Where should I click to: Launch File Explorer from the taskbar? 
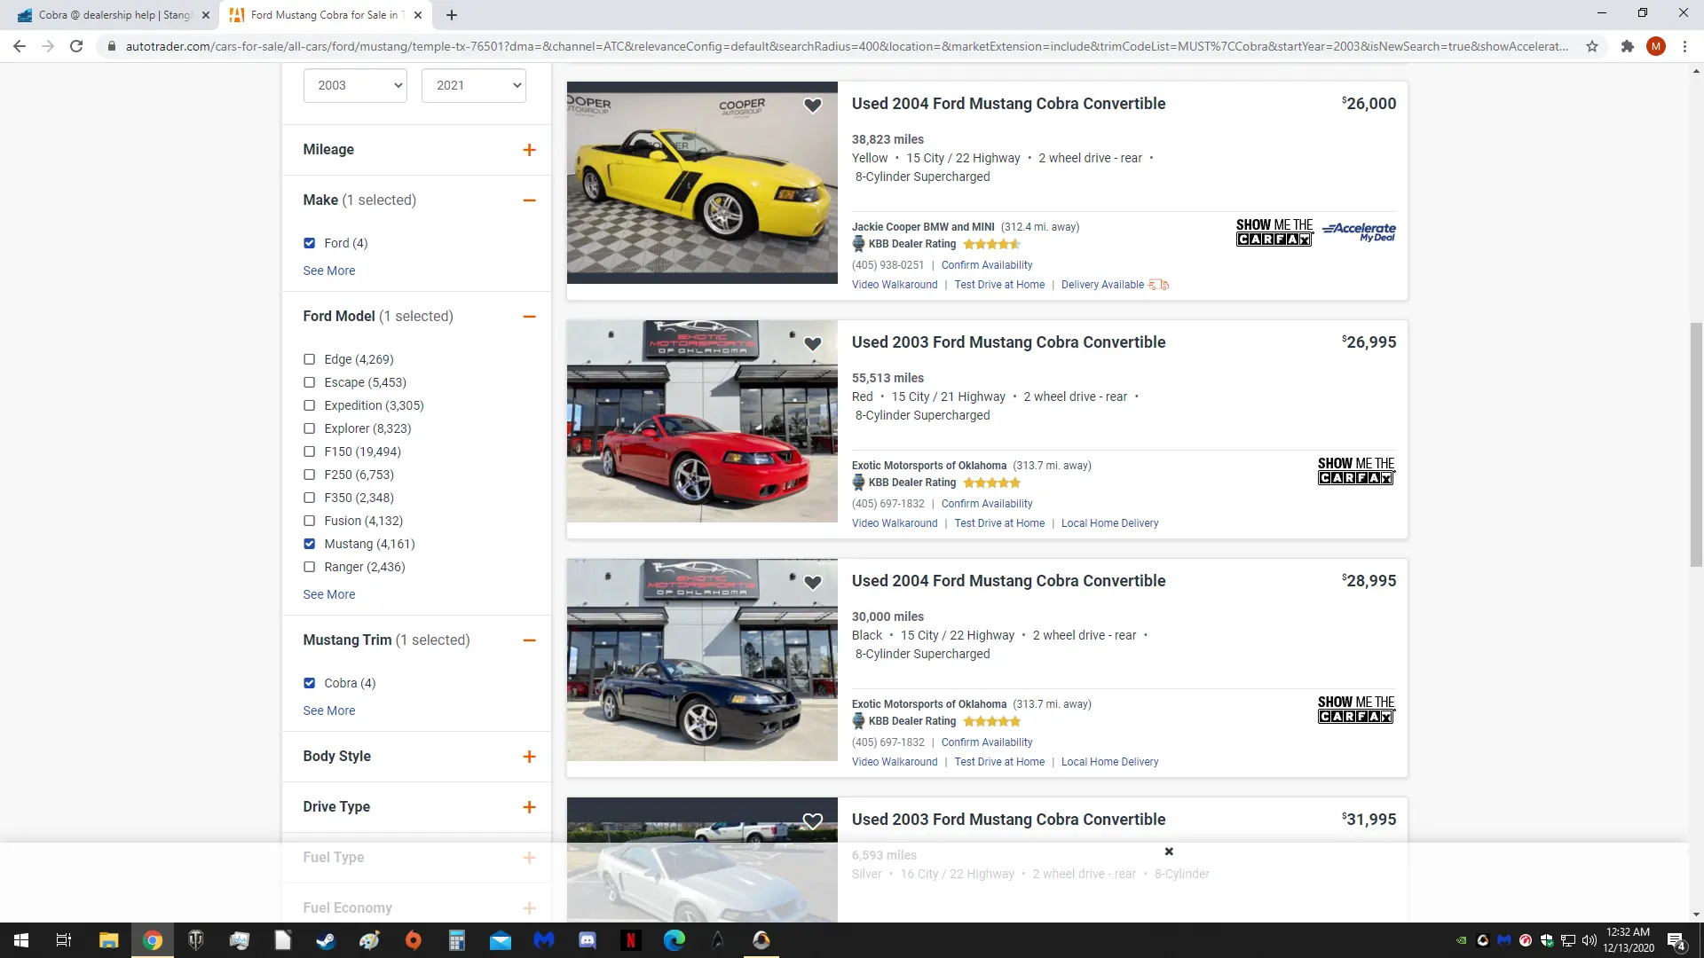[108, 940]
